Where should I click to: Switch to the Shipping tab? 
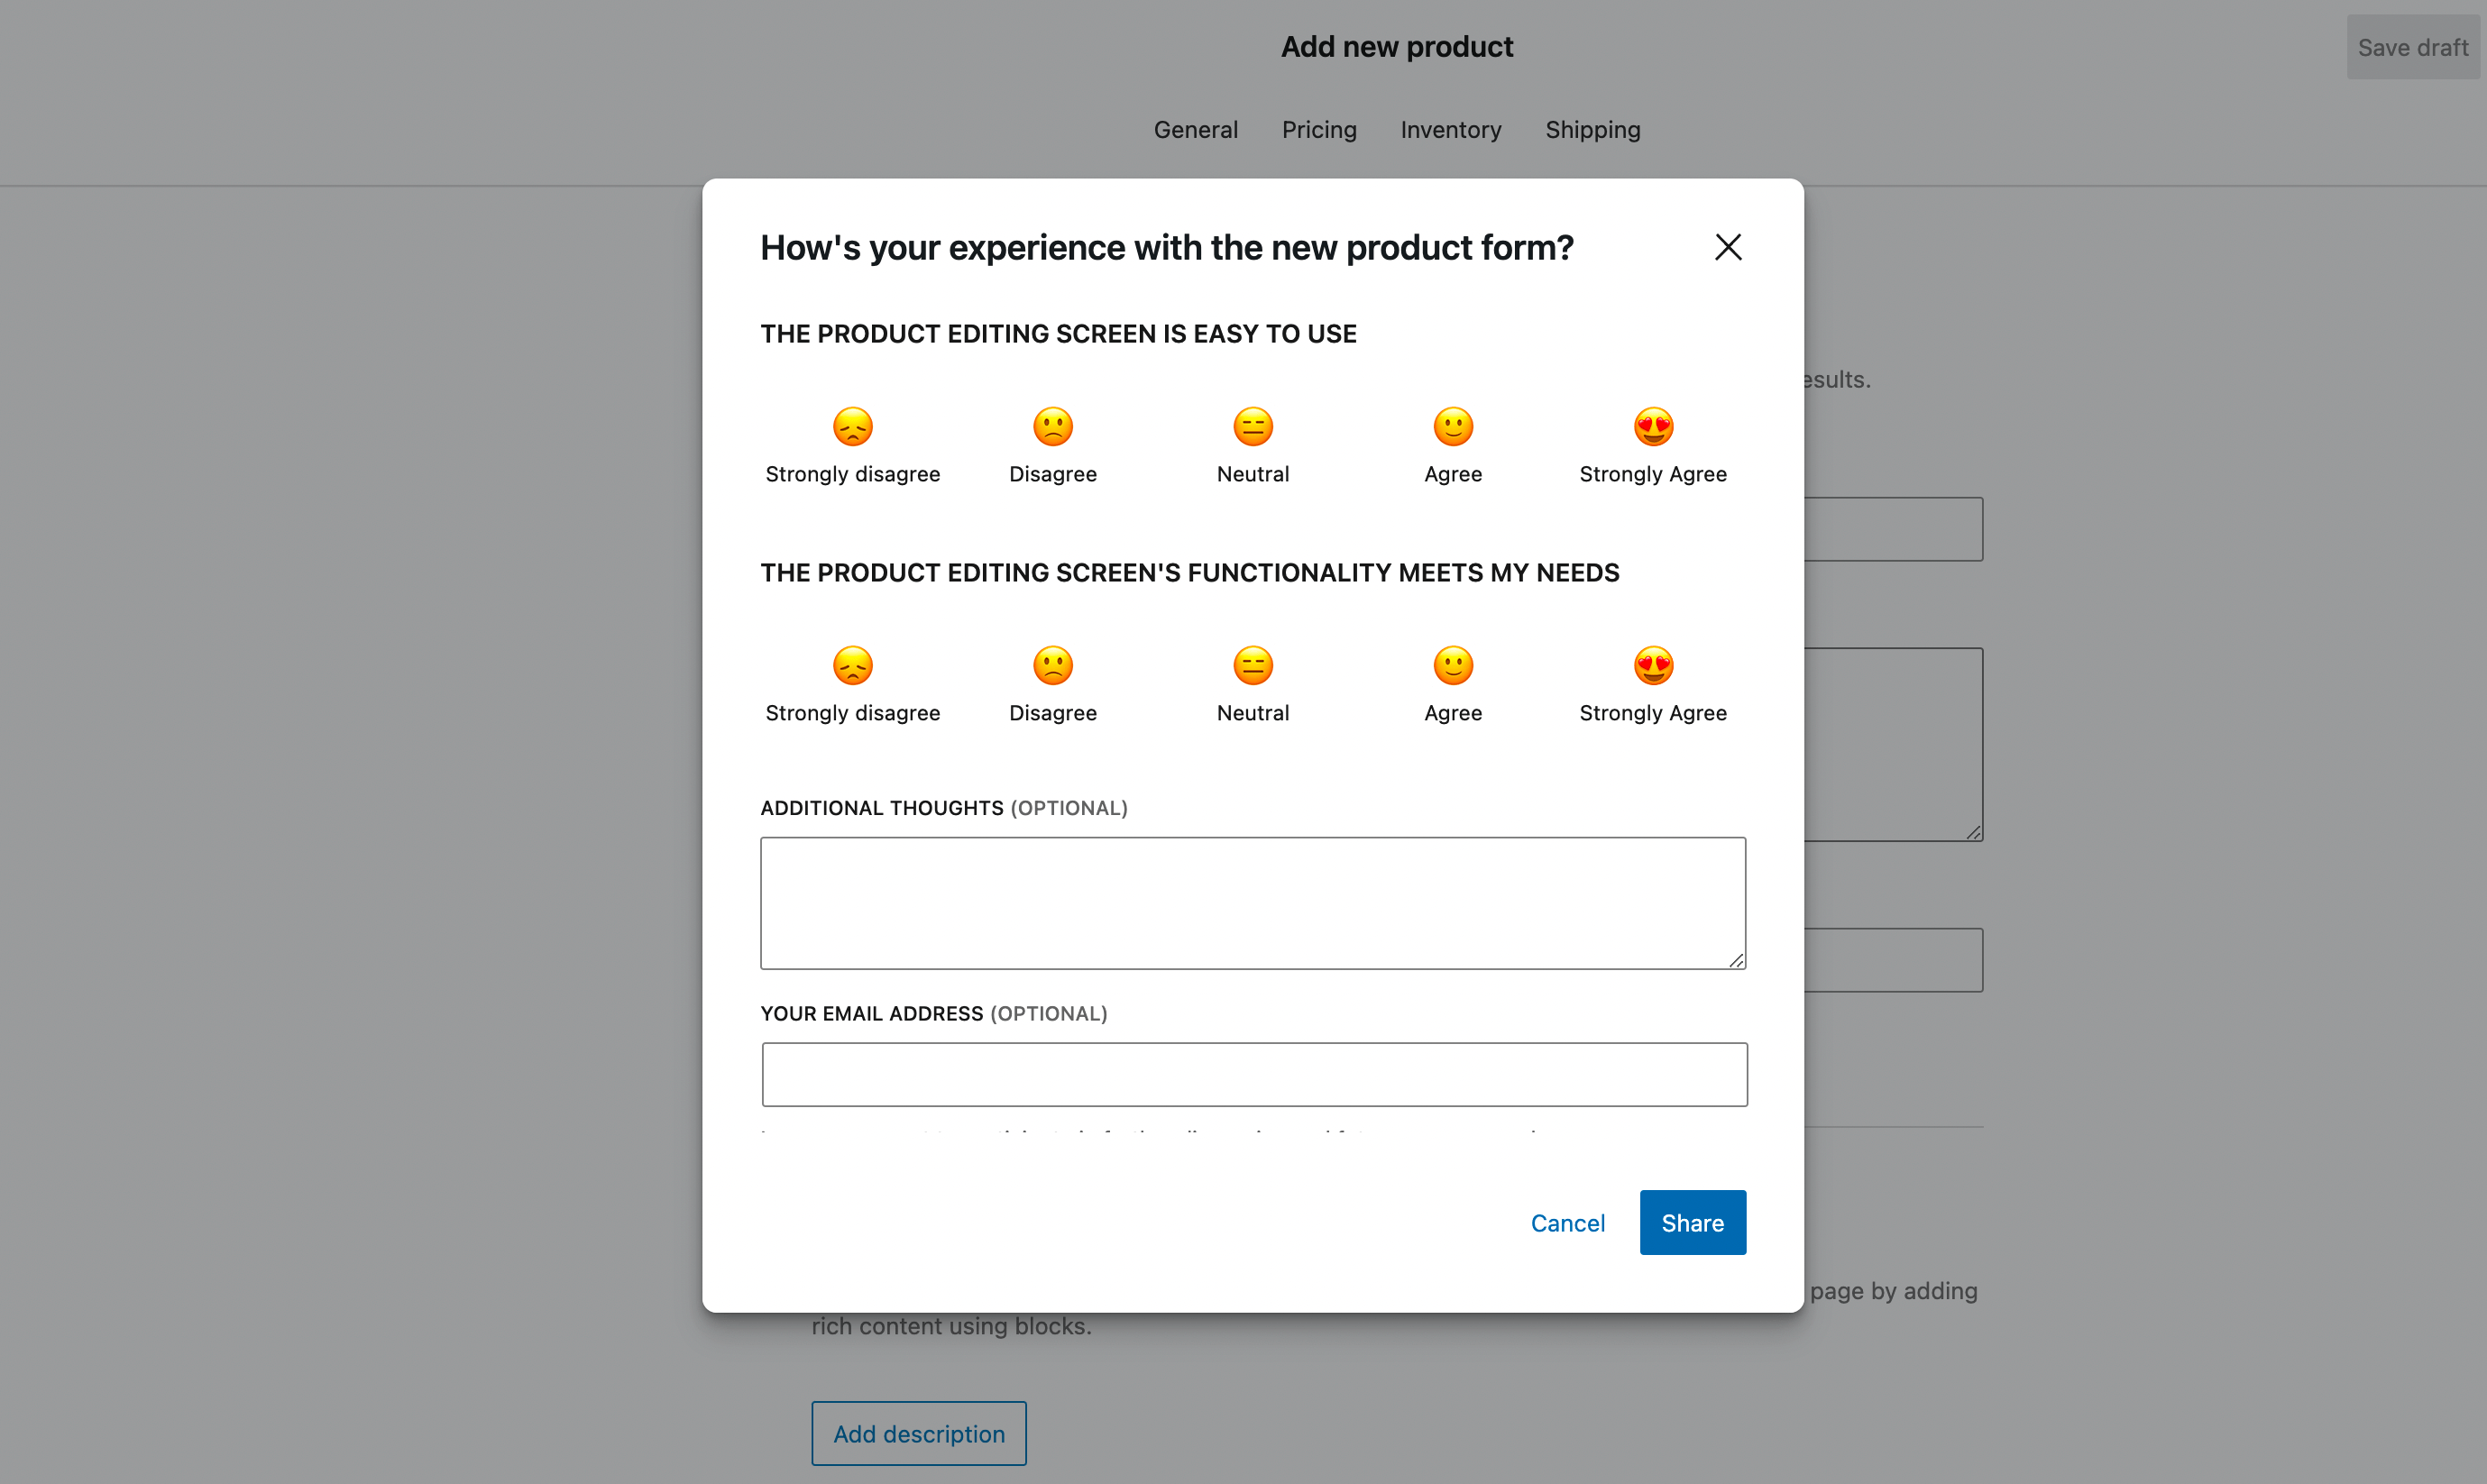point(1592,130)
